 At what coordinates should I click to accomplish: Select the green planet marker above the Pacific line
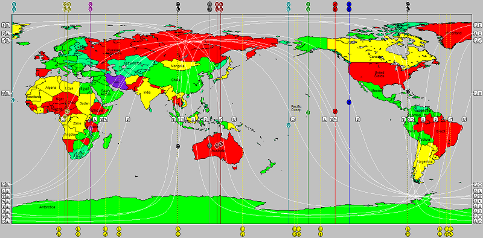click(308, 4)
